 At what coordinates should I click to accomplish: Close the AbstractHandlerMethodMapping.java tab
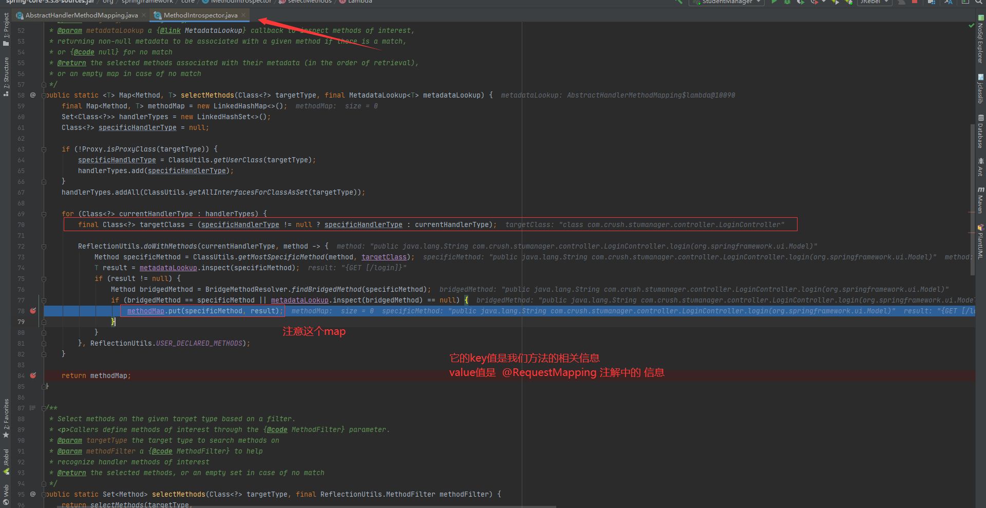click(x=144, y=15)
